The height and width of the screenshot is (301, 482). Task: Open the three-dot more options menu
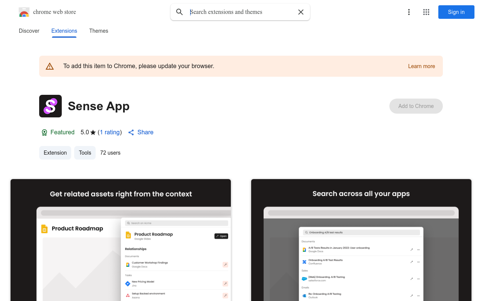[409, 12]
